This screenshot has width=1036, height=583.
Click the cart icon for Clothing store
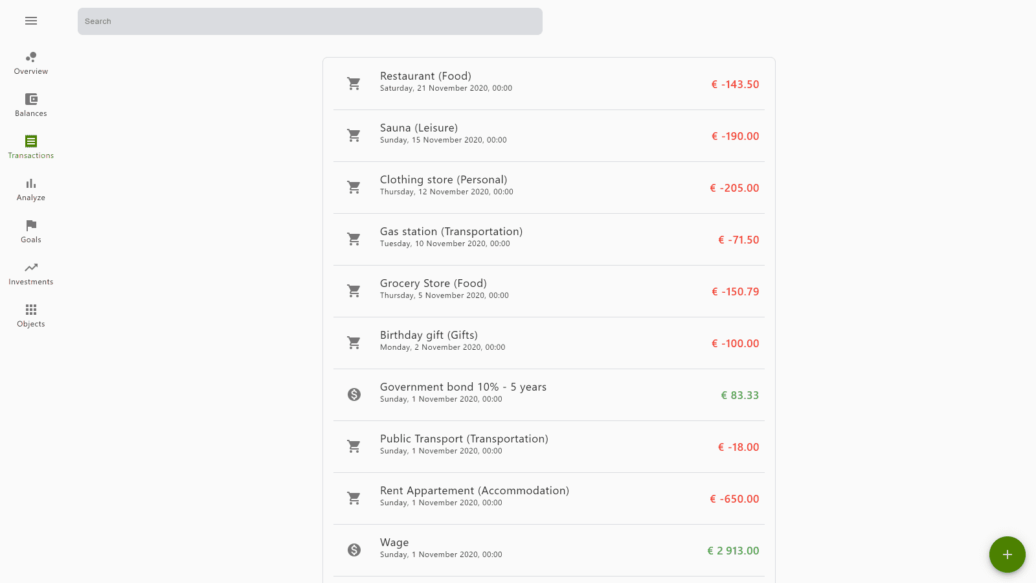[x=354, y=187]
